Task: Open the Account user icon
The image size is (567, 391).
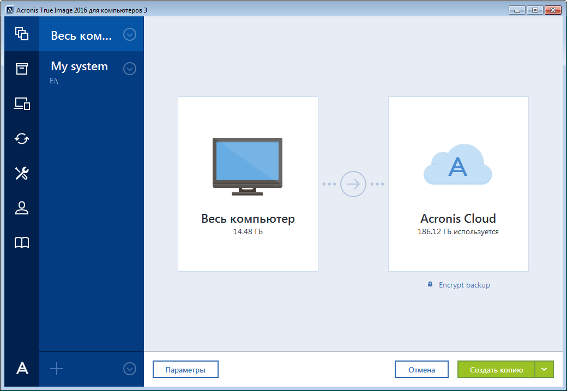Action: (22, 208)
